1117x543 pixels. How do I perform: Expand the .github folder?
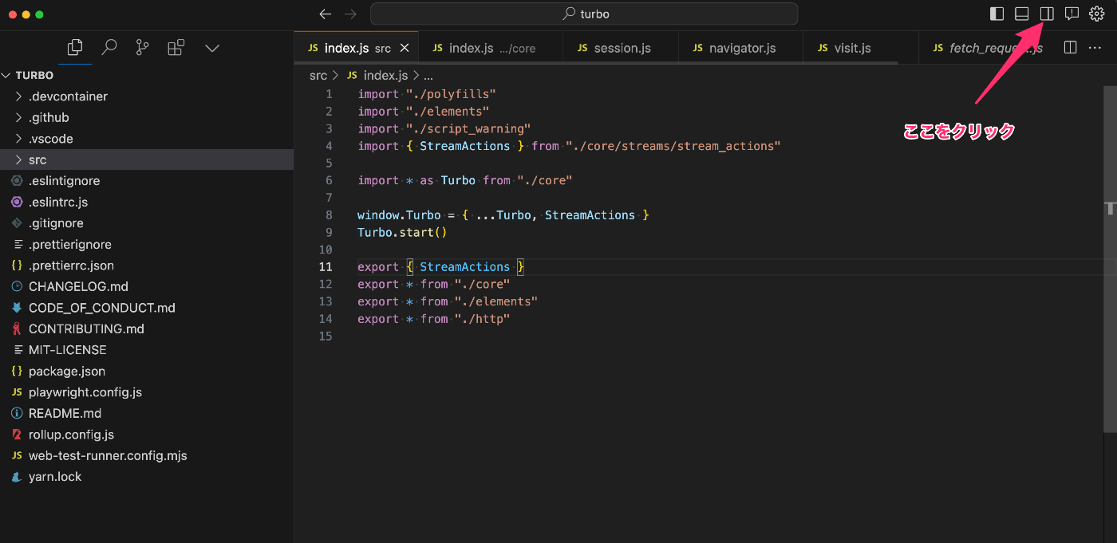49,117
